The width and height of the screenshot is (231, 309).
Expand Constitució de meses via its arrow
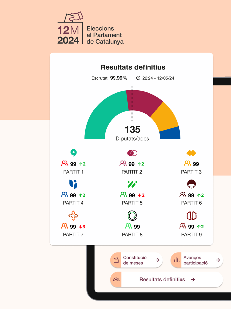click(157, 260)
